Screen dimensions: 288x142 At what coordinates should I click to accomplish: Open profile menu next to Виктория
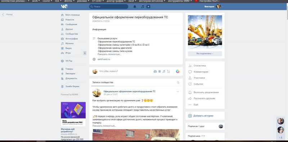point(222,6)
